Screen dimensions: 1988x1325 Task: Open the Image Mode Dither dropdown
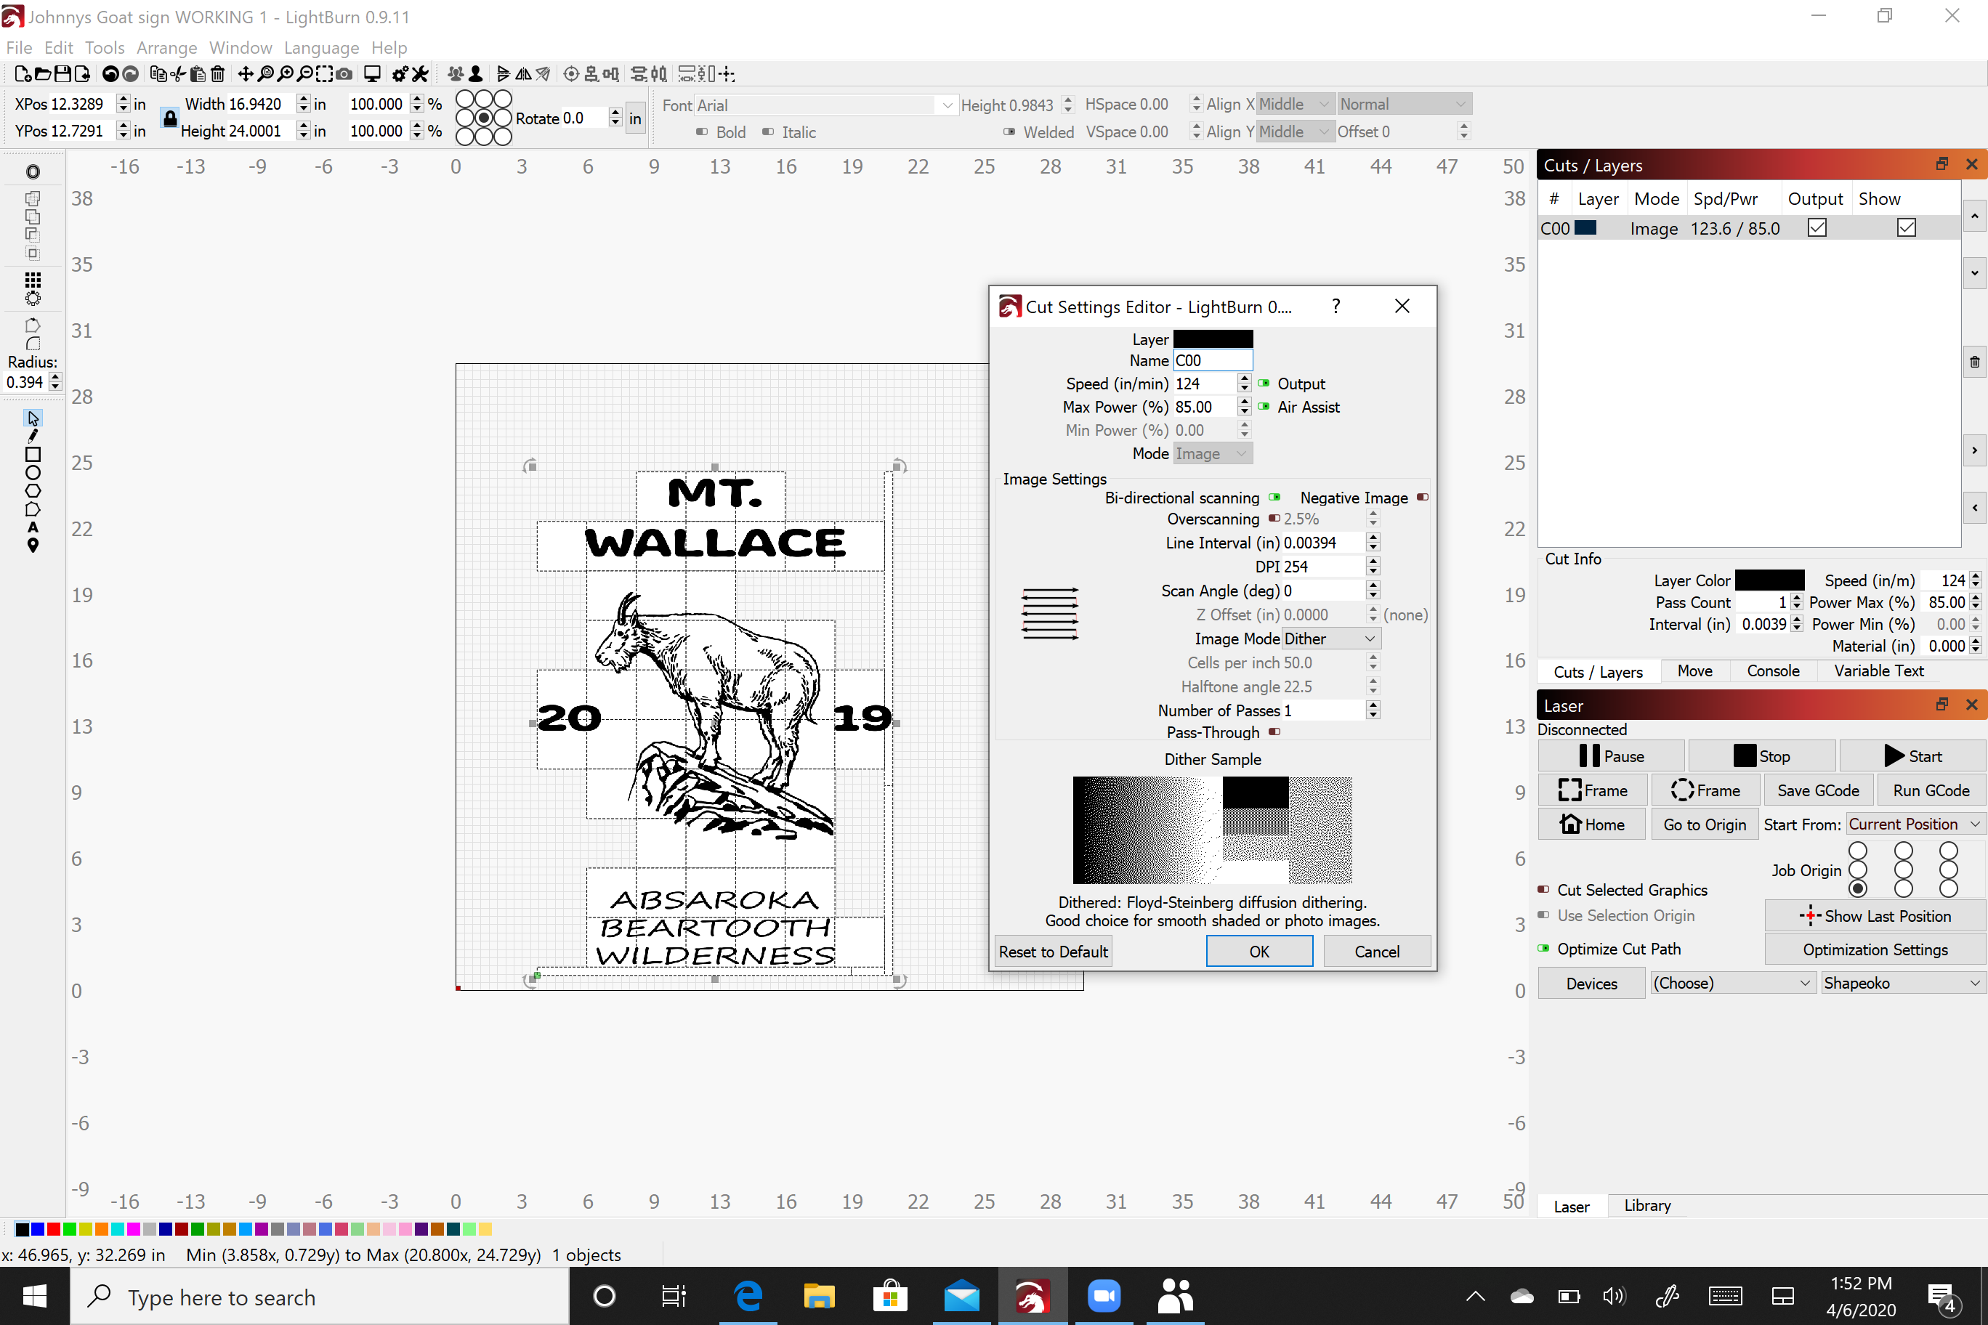(x=1331, y=639)
